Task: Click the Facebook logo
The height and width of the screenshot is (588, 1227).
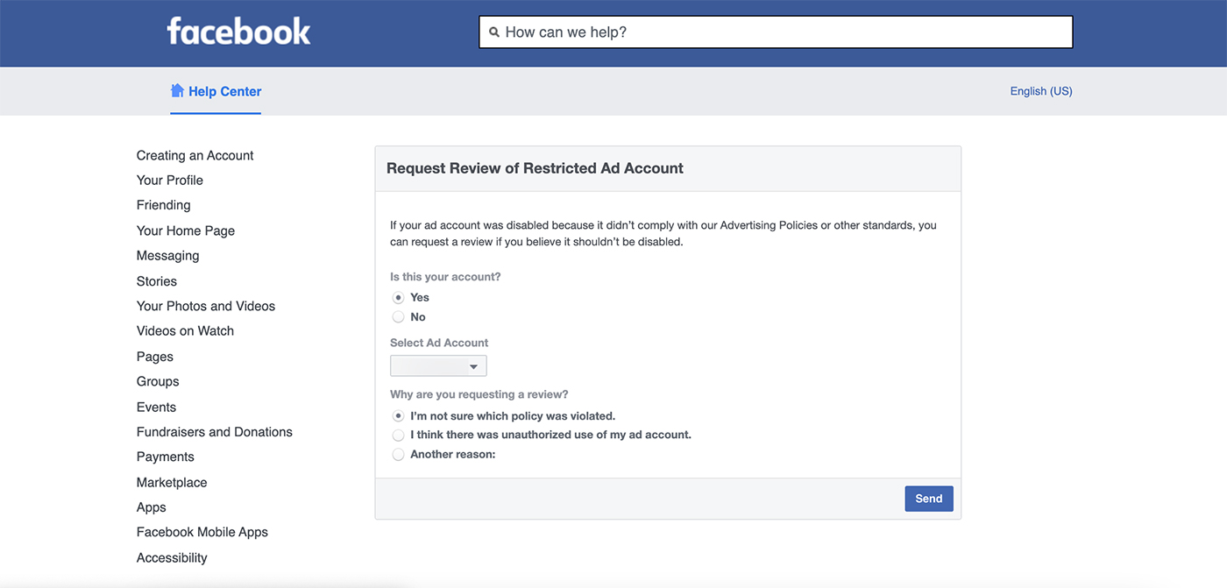Action: (238, 32)
